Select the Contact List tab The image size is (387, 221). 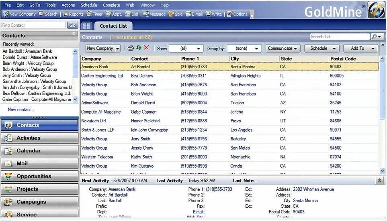(x=113, y=26)
